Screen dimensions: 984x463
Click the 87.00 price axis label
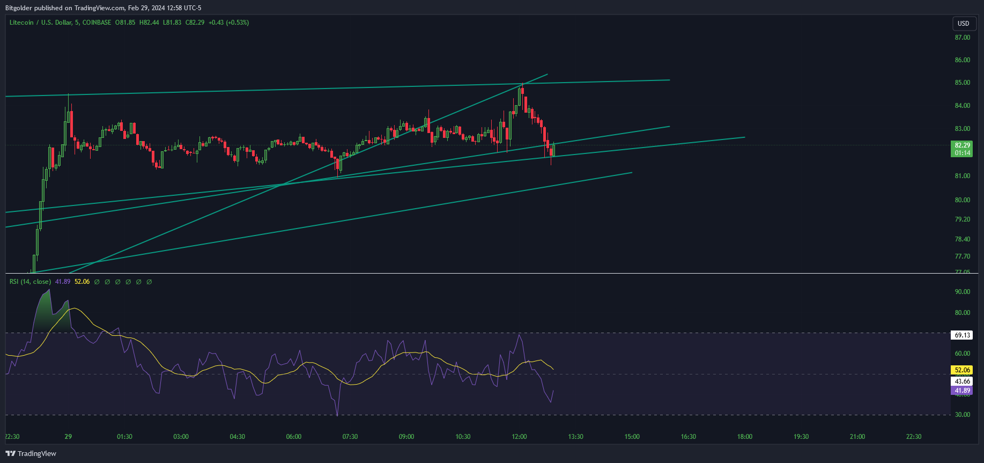pos(962,38)
